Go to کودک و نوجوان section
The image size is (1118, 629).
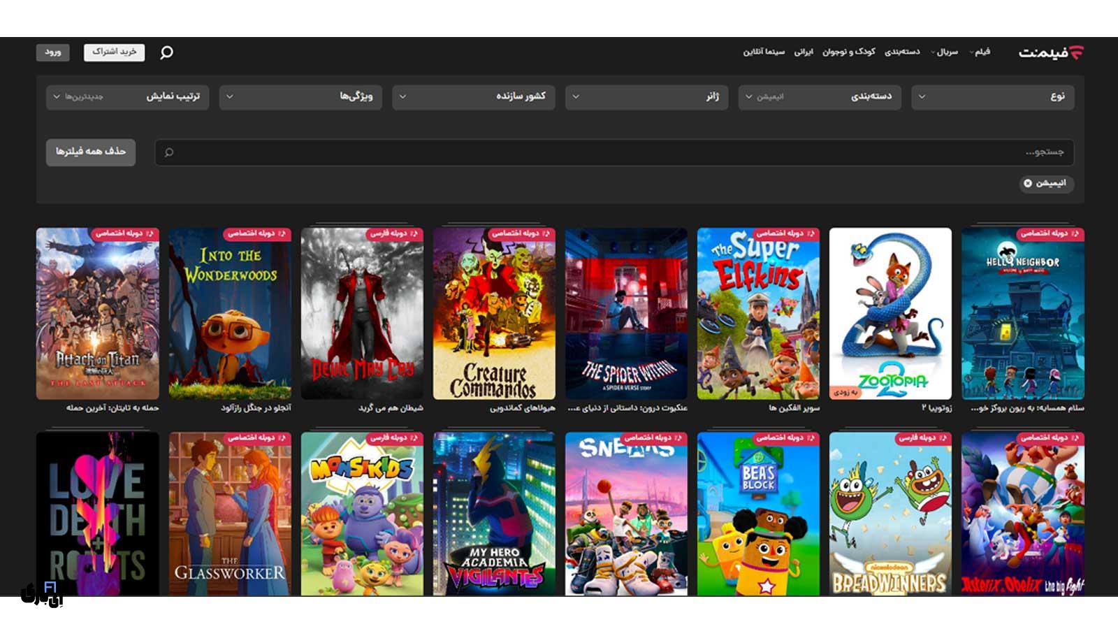848,52
